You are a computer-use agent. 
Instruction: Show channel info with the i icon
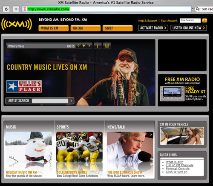coord(98,46)
